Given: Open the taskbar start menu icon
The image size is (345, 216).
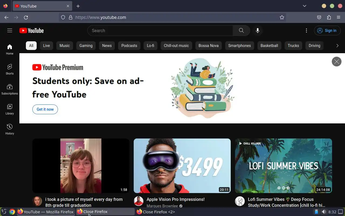Looking at the screenshot, I should (x=4, y=212).
